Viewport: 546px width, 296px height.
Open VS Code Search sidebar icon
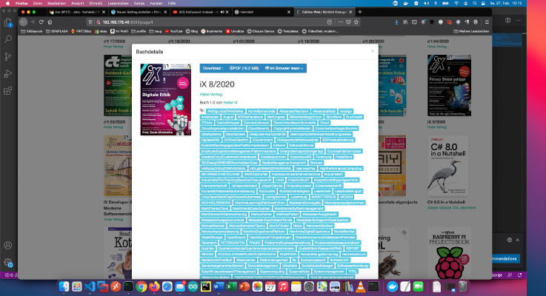7,39
